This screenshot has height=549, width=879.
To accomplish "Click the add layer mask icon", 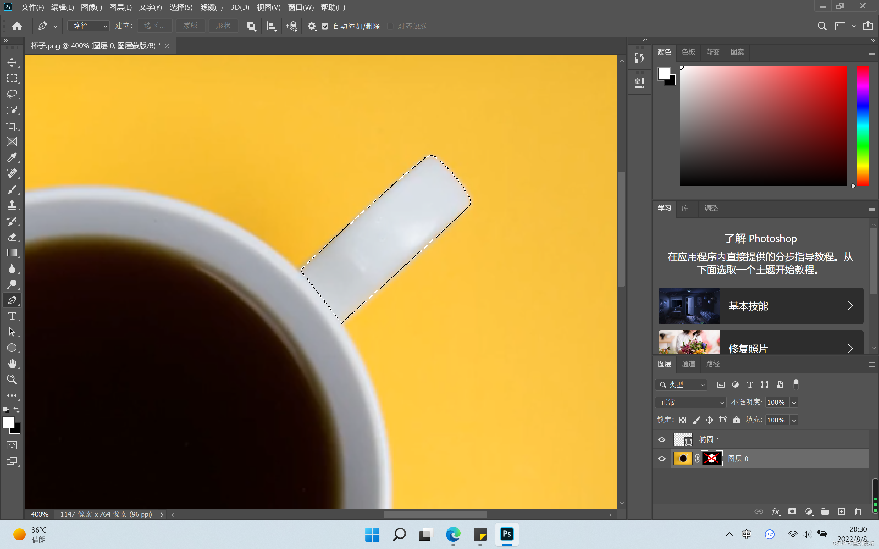I will 792,511.
